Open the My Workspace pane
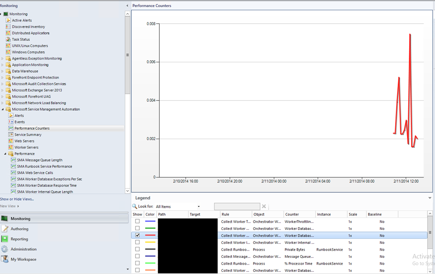The height and width of the screenshot is (274, 435). point(23,260)
